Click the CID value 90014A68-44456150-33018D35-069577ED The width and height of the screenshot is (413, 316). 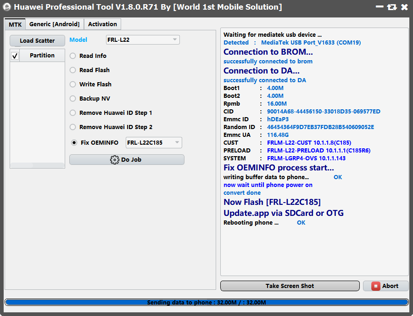[324, 112]
